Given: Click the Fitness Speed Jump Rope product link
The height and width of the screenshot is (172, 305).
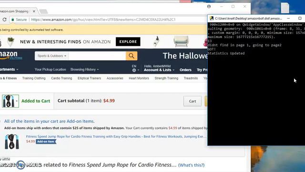Looking at the screenshot, I should [116, 137].
